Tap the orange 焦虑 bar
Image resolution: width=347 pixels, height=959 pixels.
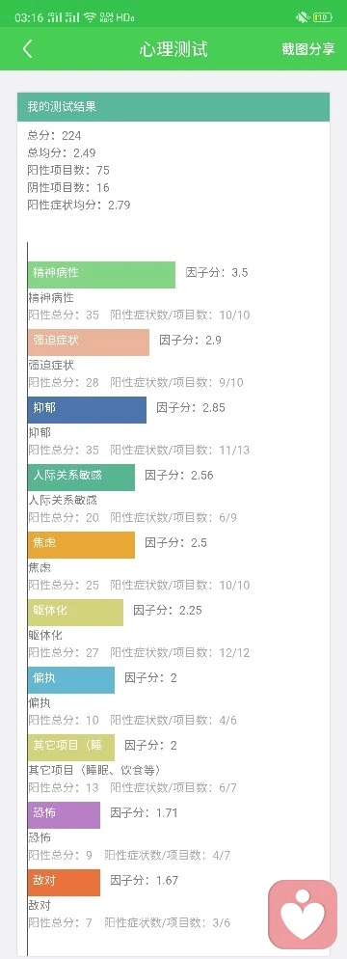81,545
